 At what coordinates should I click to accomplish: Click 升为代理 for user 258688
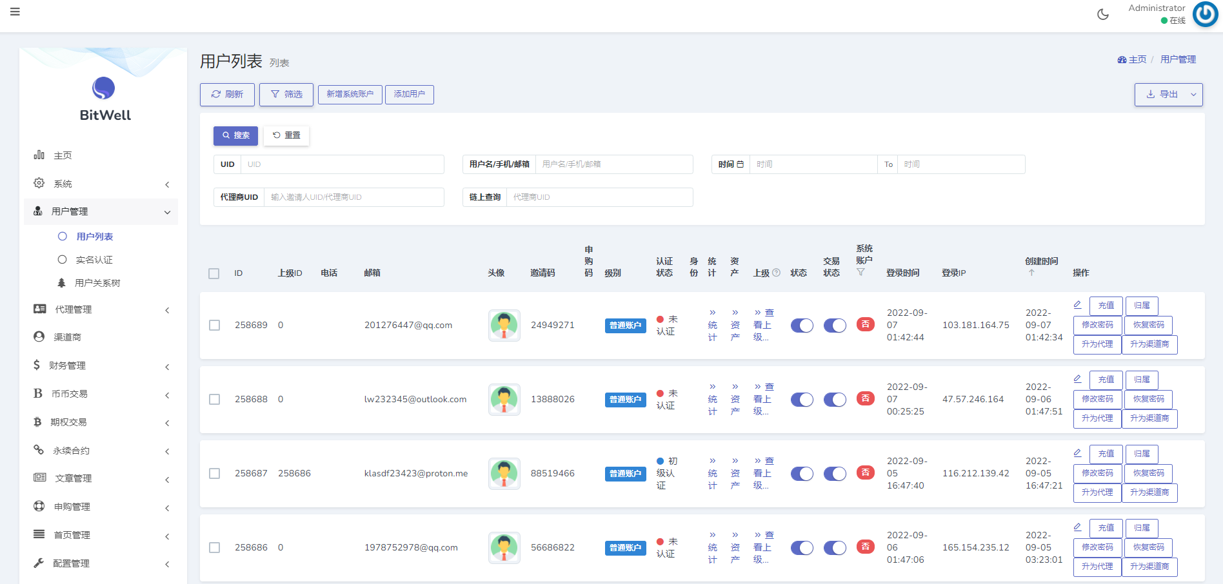(x=1097, y=418)
